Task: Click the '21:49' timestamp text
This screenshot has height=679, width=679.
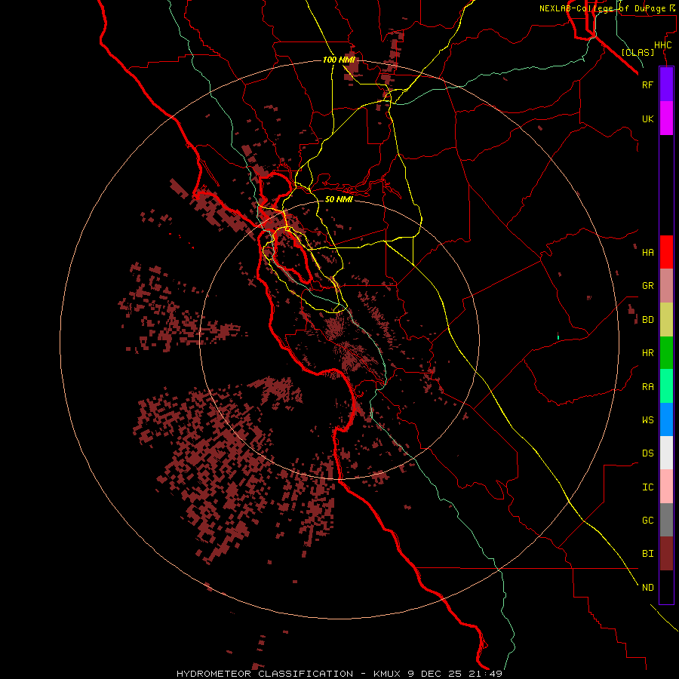Action: (x=485, y=674)
